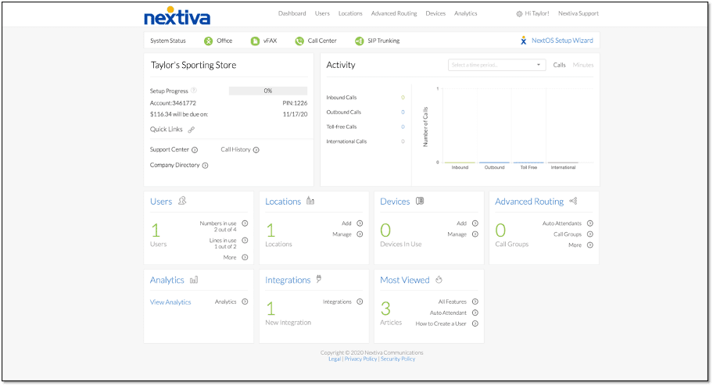Click the Integrations link with arrow

343,302
